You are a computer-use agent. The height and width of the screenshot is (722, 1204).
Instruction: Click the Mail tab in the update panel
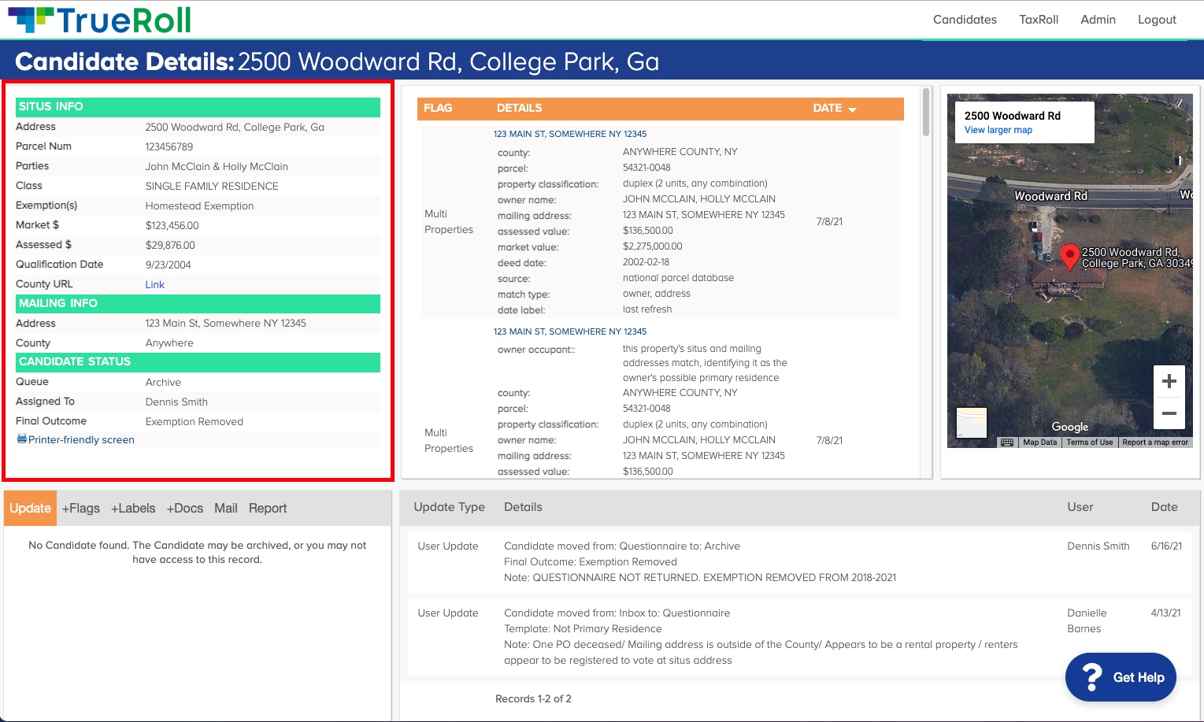coord(226,508)
